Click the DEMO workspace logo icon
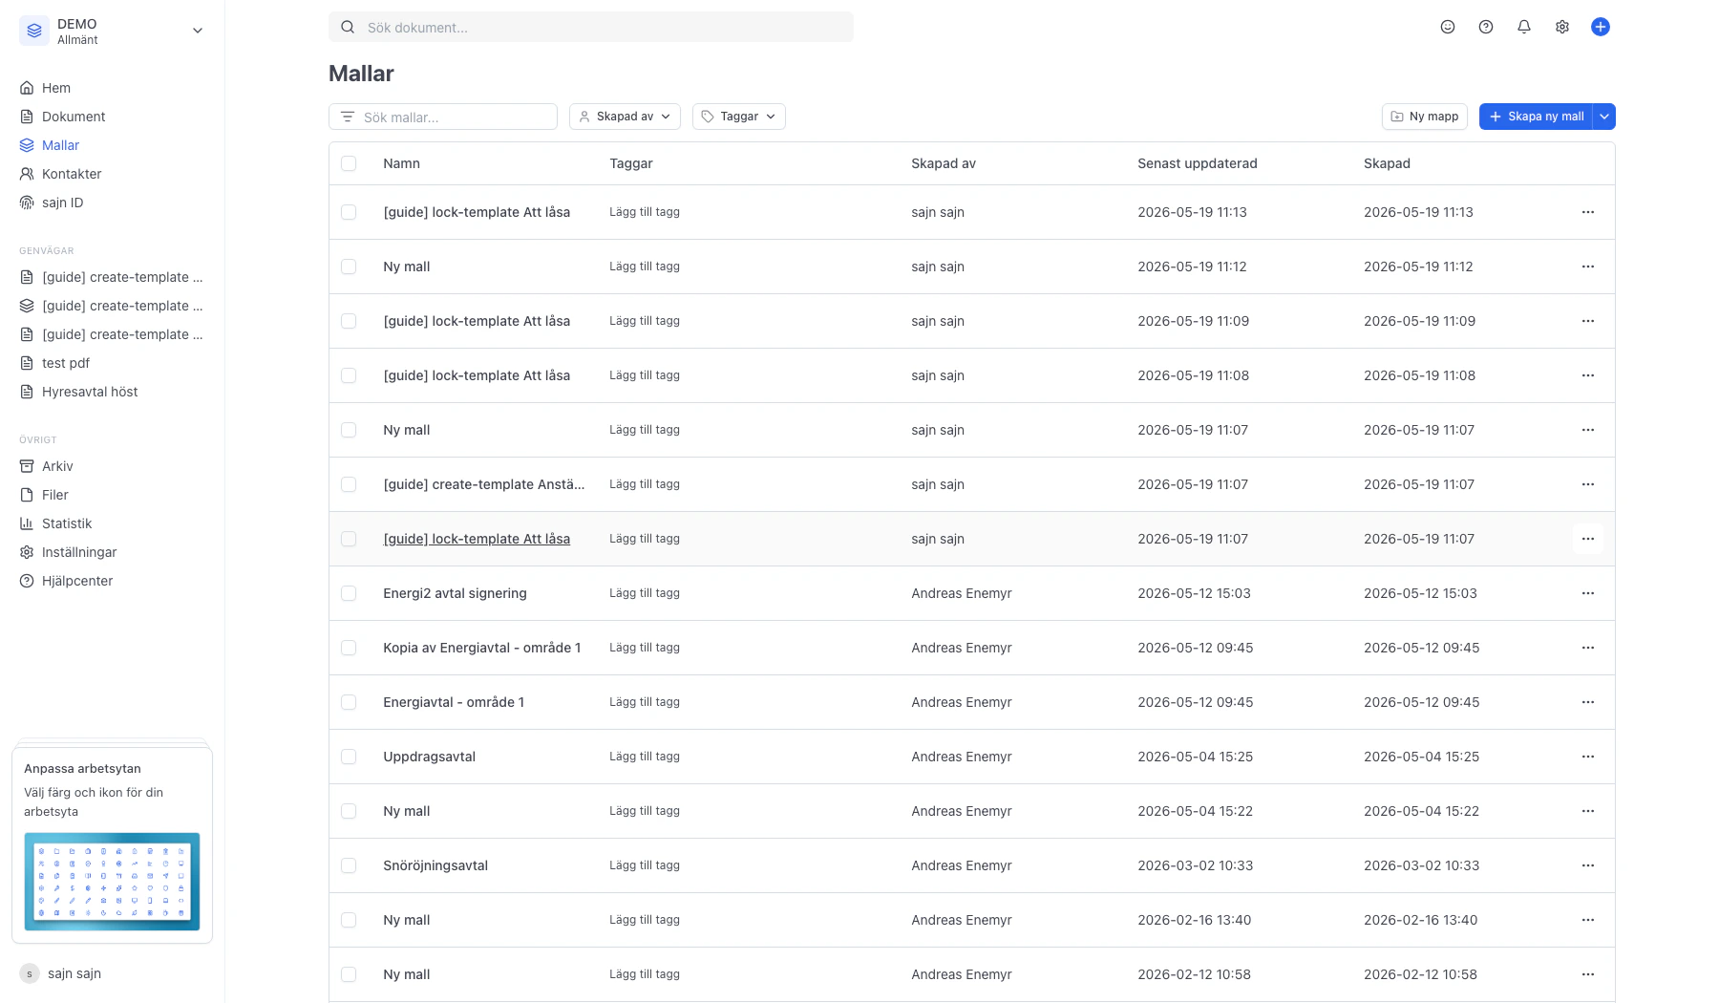 click(34, 31)
